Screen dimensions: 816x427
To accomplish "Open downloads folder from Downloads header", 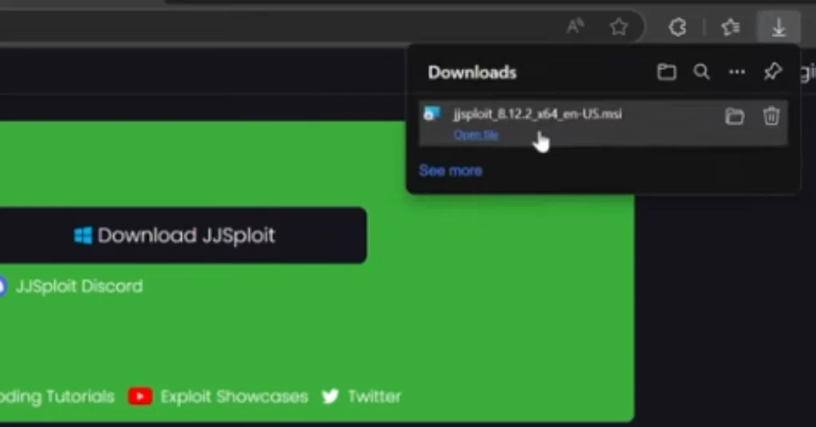I will coord(667,72).
